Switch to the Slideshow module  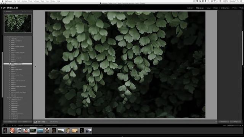pos(225,8)
